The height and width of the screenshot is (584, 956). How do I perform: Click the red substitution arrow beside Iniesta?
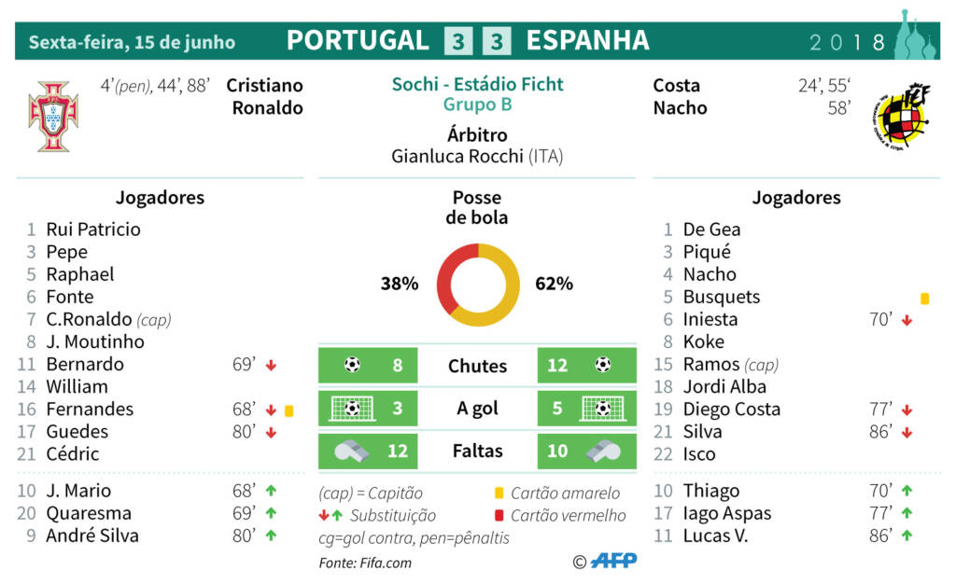coord(907,320)
